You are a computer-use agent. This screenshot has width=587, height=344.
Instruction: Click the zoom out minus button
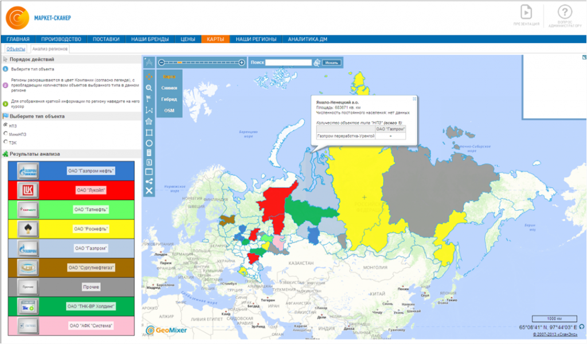point(162,62)
